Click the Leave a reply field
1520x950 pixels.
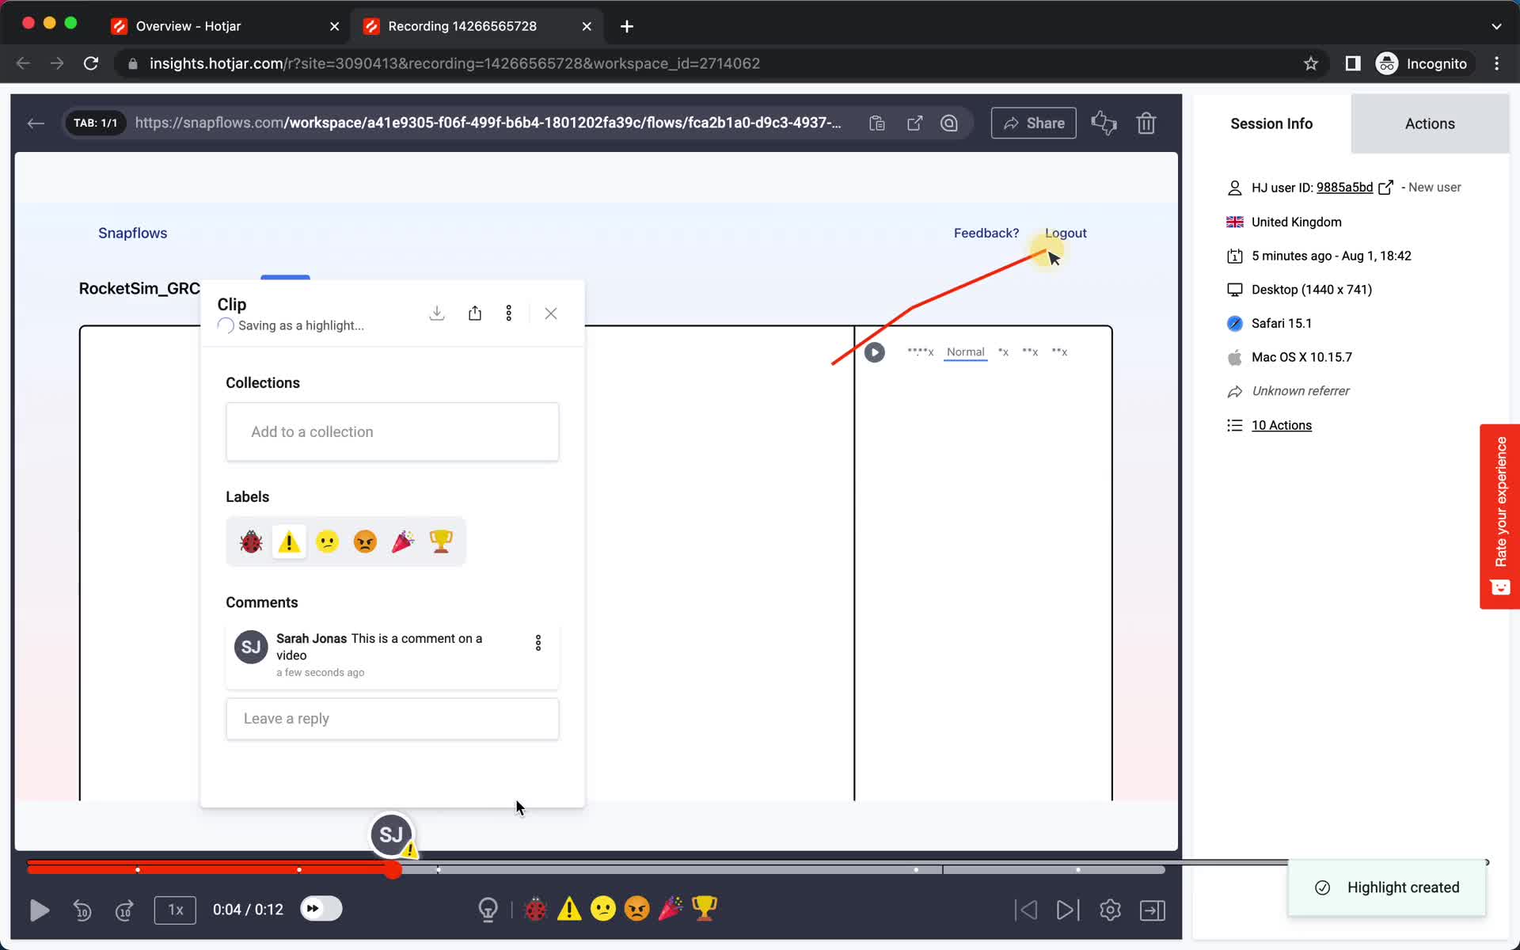tap(393, 718)
